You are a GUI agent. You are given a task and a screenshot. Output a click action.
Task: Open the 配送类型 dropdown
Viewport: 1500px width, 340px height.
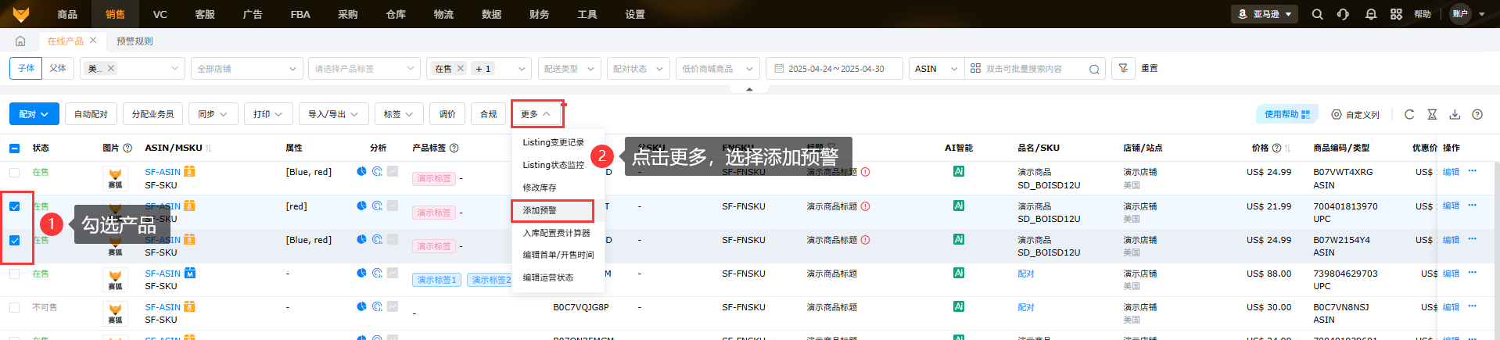[x=569, y=69]
